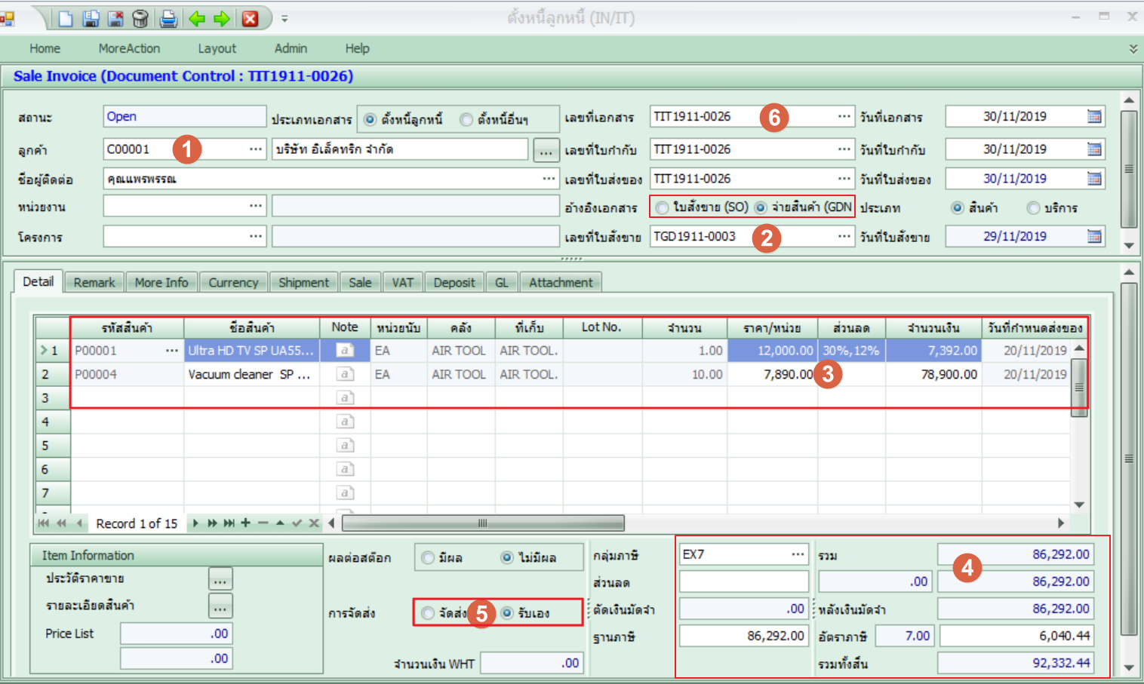Go back with the green left arrow
Image resolution: width=1144 pixels, height=684 pixels.
click(197, 18)
